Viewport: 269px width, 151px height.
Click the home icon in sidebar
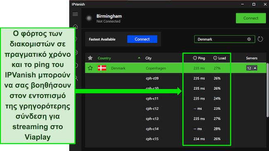coord(75,26)
